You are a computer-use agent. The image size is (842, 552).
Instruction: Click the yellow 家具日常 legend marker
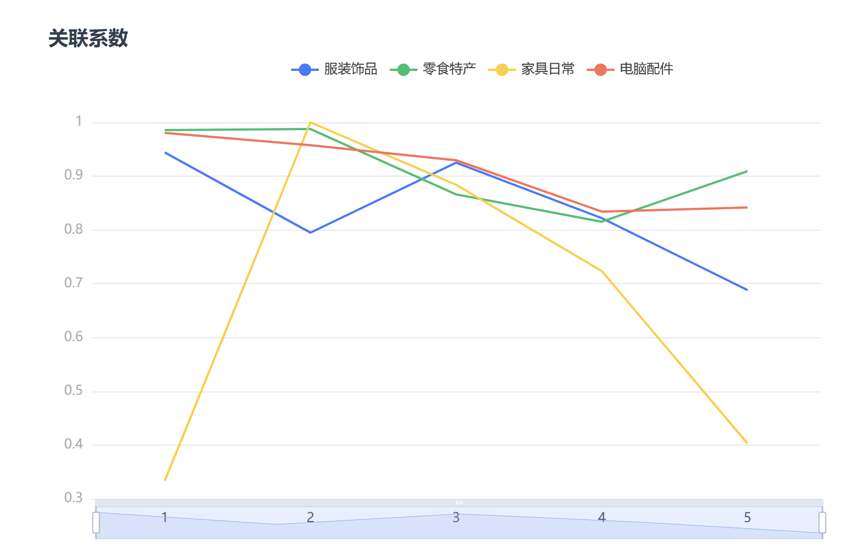tap(502, 70)
